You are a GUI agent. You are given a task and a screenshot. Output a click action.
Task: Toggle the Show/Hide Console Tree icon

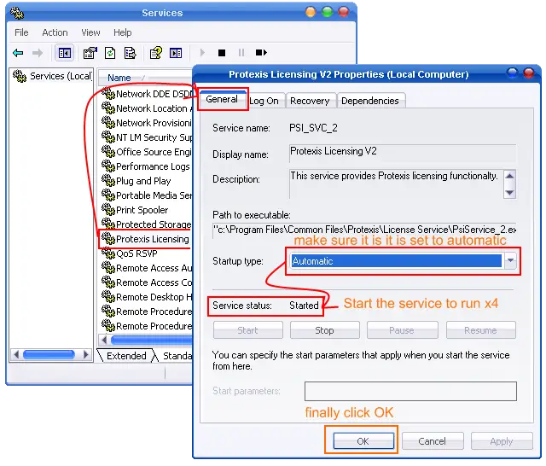point(65,53)
